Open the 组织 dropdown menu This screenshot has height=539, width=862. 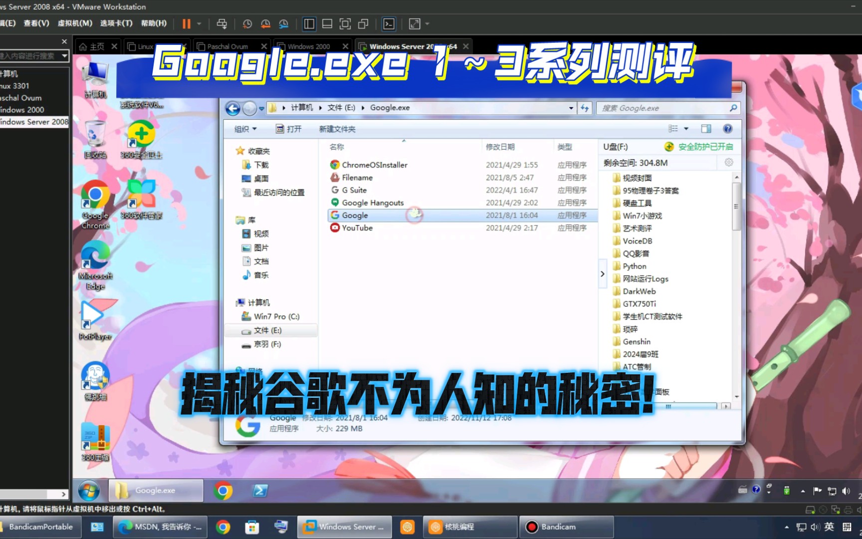[245, 129]
